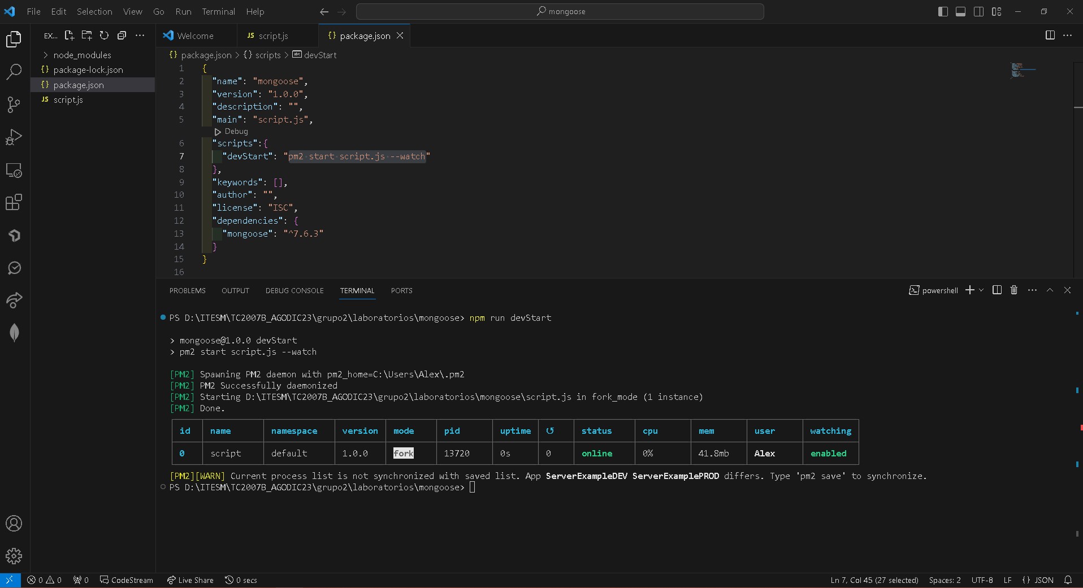The height and width of the screenshot is (588, 1083).
Task: Switch to the DEBUG CONSOLE tab
Action: (x=294, y=290)
